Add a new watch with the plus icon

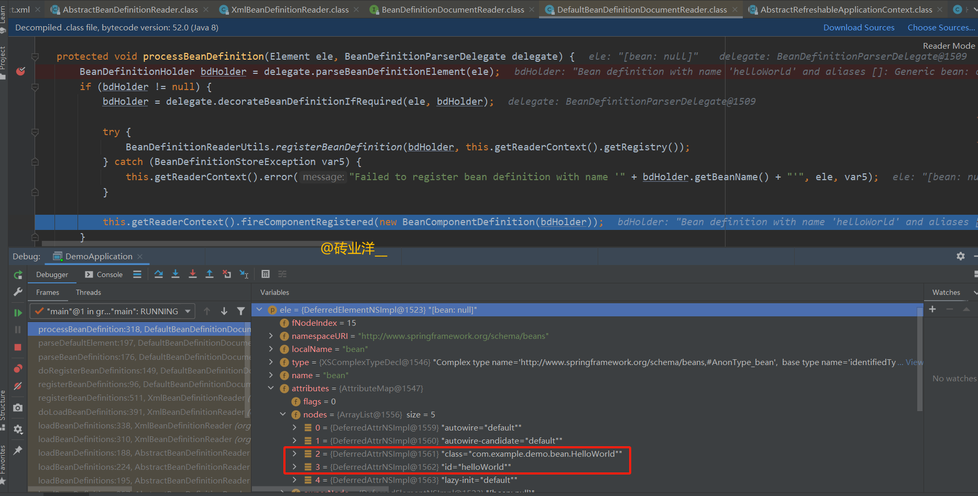click(x=932, y=310)
